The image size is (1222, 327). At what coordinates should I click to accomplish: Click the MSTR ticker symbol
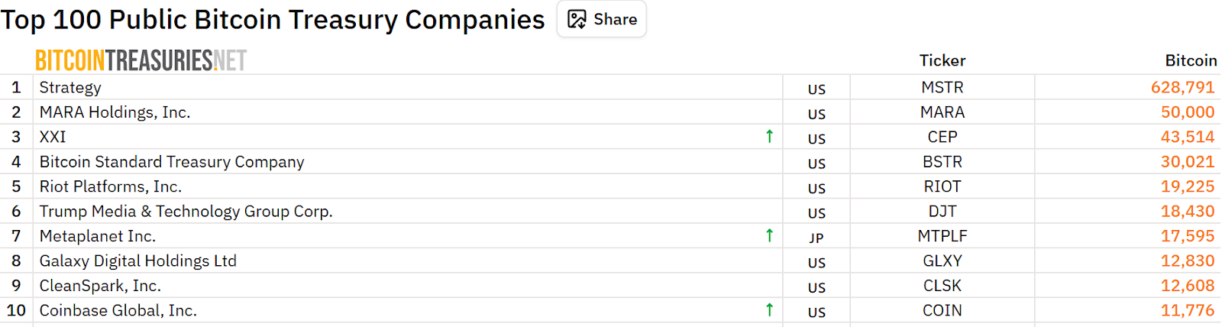[x=942, y=88]
